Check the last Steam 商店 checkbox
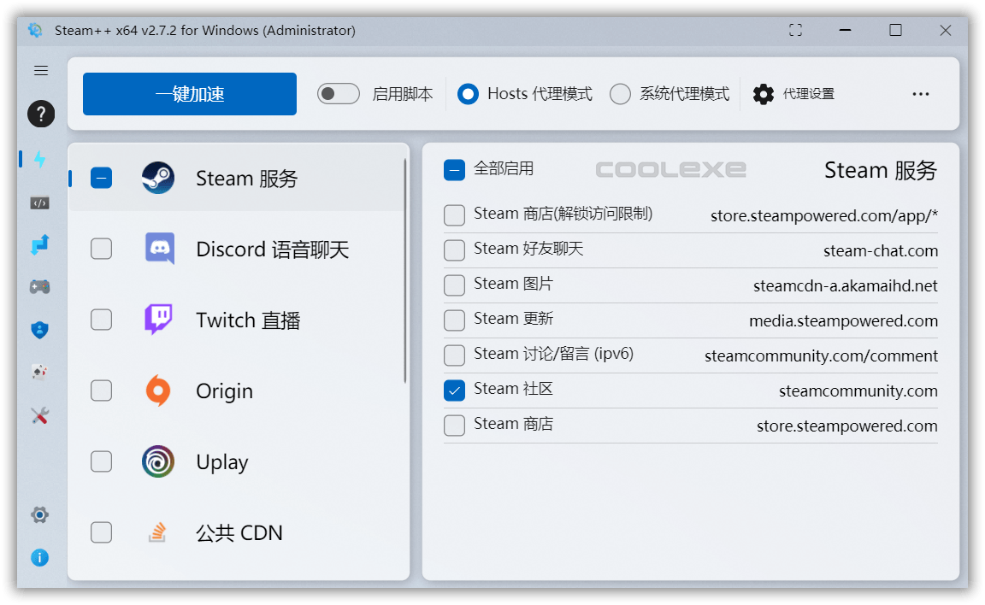The image size is (985, 605). point(454,426)
